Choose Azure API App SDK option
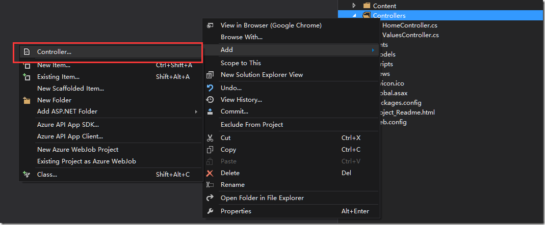 pyautogui.click(x=68, y=125)
